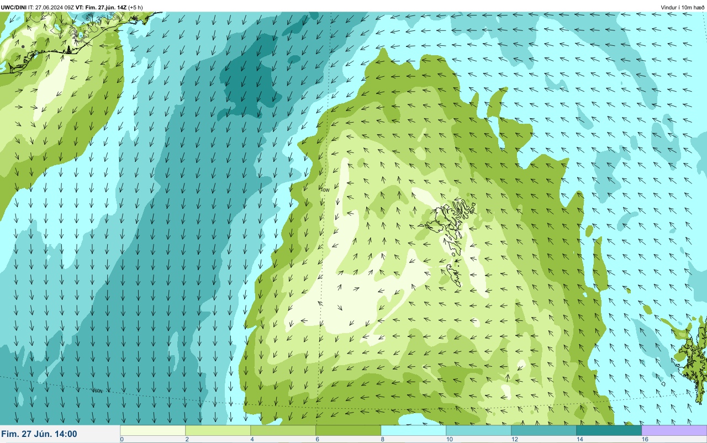
Task: Click the 'Fim. 27 Jún. 14:00' date label
Action: (39, 434)
